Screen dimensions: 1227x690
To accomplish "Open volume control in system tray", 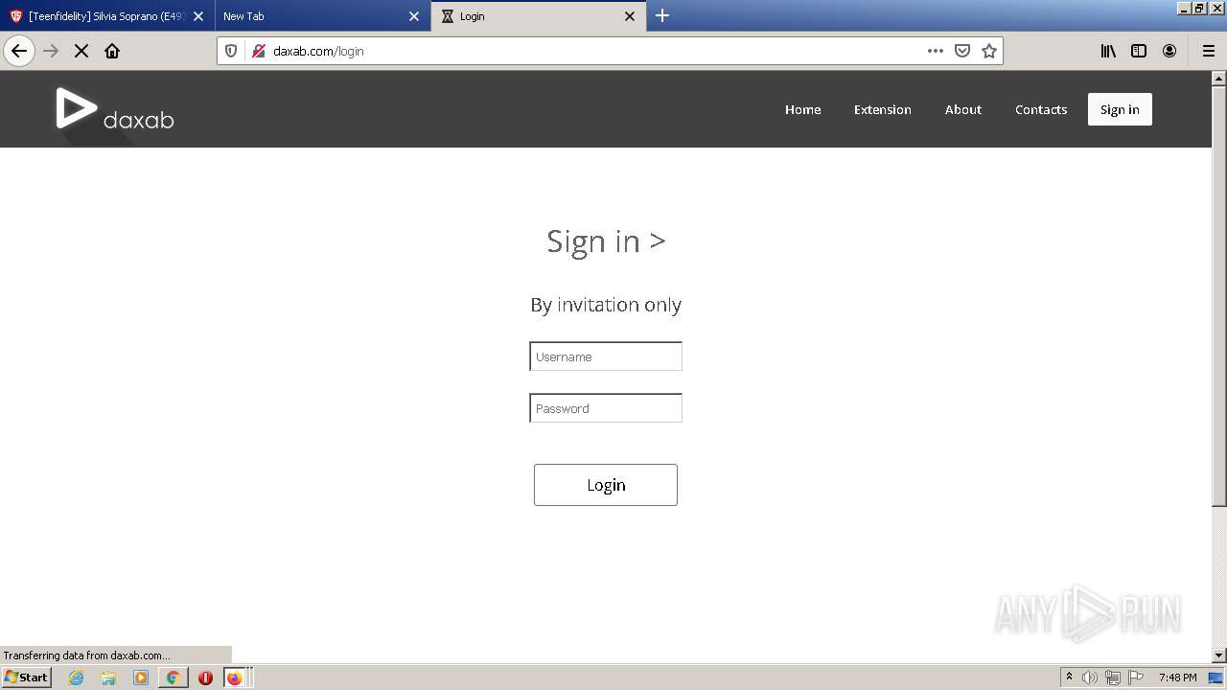I will tap(1090, 678).
